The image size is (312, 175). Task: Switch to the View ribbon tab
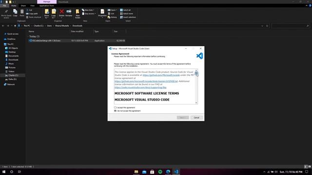(x=32, y=6)
